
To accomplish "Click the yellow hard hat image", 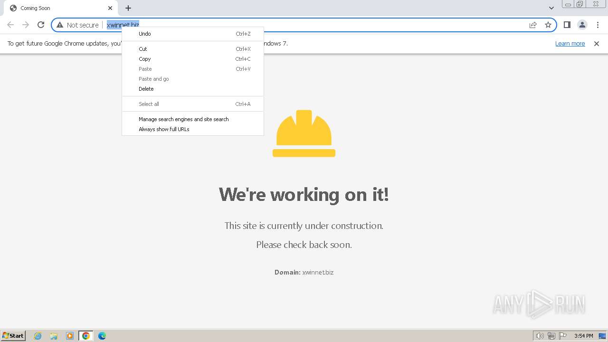I will 304,133.
